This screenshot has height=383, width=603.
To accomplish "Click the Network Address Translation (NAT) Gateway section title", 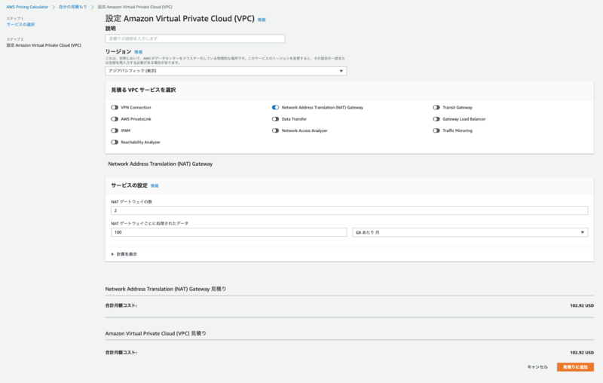I will pos(161,164).
